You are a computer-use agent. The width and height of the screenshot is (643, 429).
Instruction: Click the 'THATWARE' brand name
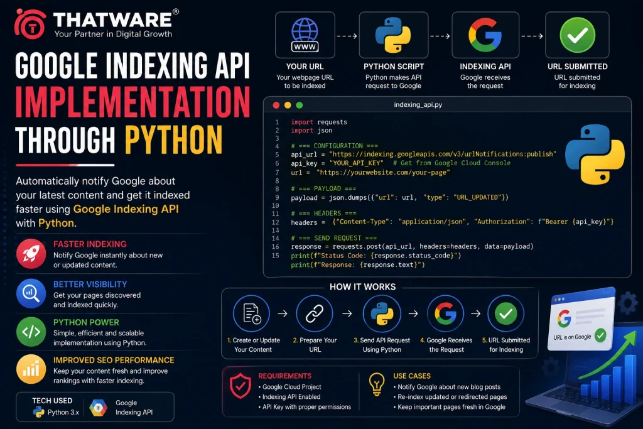click(x=112, y=19)
